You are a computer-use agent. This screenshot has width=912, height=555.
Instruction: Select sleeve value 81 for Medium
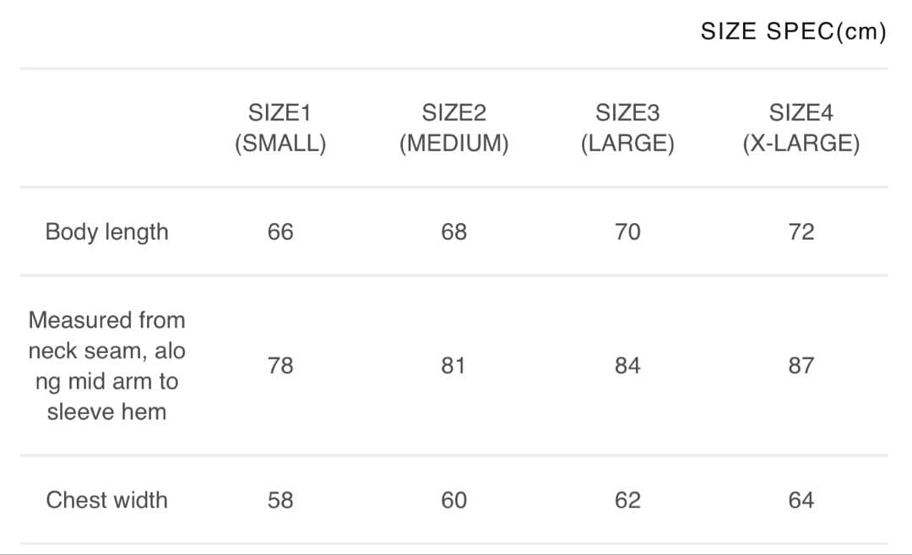click(453, 366)
